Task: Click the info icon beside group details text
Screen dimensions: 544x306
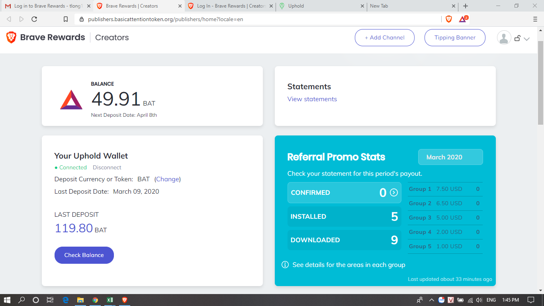Action: pos(285,265)
